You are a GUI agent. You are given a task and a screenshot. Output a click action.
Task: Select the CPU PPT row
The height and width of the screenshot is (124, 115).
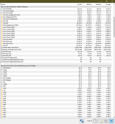click(56, 45)
